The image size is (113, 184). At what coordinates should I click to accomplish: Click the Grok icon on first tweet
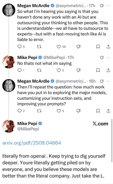point(102,6)
